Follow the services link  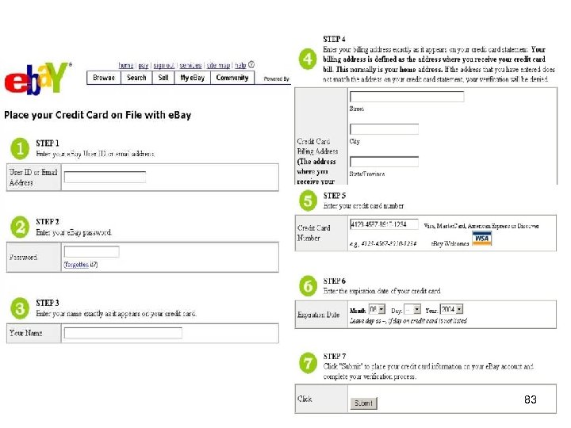pos(190,65)
